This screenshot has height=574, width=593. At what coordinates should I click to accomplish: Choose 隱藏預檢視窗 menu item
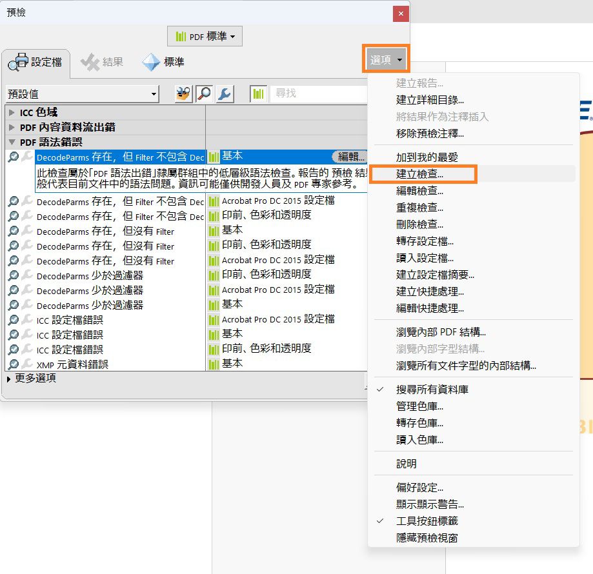point(427,538)
